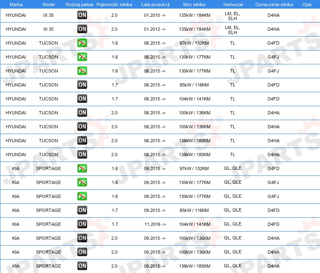This screenshot has width=320, height=273.
Task: Sort by the Rodzaj paliwa column header
Action: point(79,5)
